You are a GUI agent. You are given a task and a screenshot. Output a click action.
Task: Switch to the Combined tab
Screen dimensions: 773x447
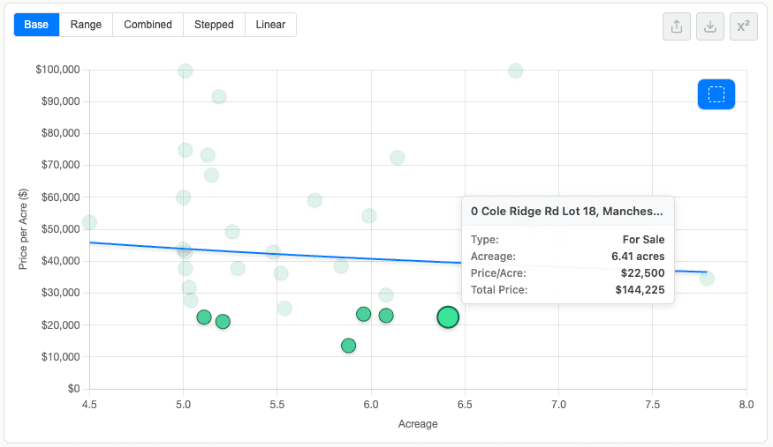coord(148,25)
